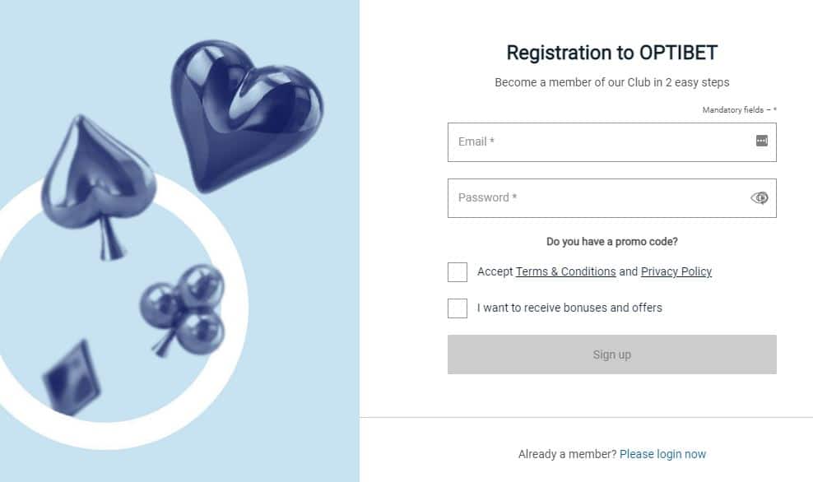Click the password manager icon in Email field
Viewport: 813px width, 482px height.
761,141
